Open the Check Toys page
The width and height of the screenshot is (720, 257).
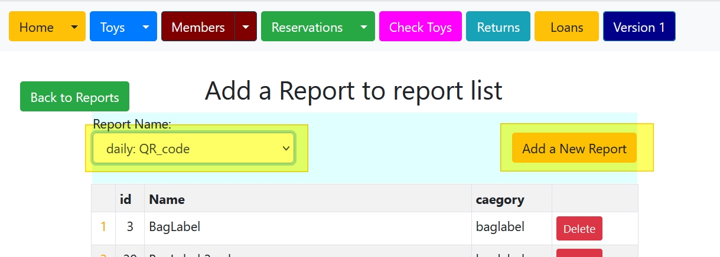(421, 27)
